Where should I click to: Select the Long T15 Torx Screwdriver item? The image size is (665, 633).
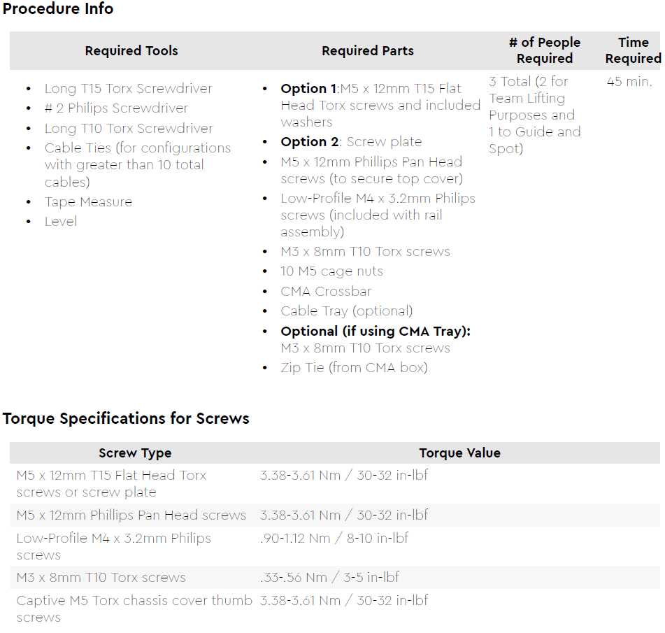pos(128,88)
